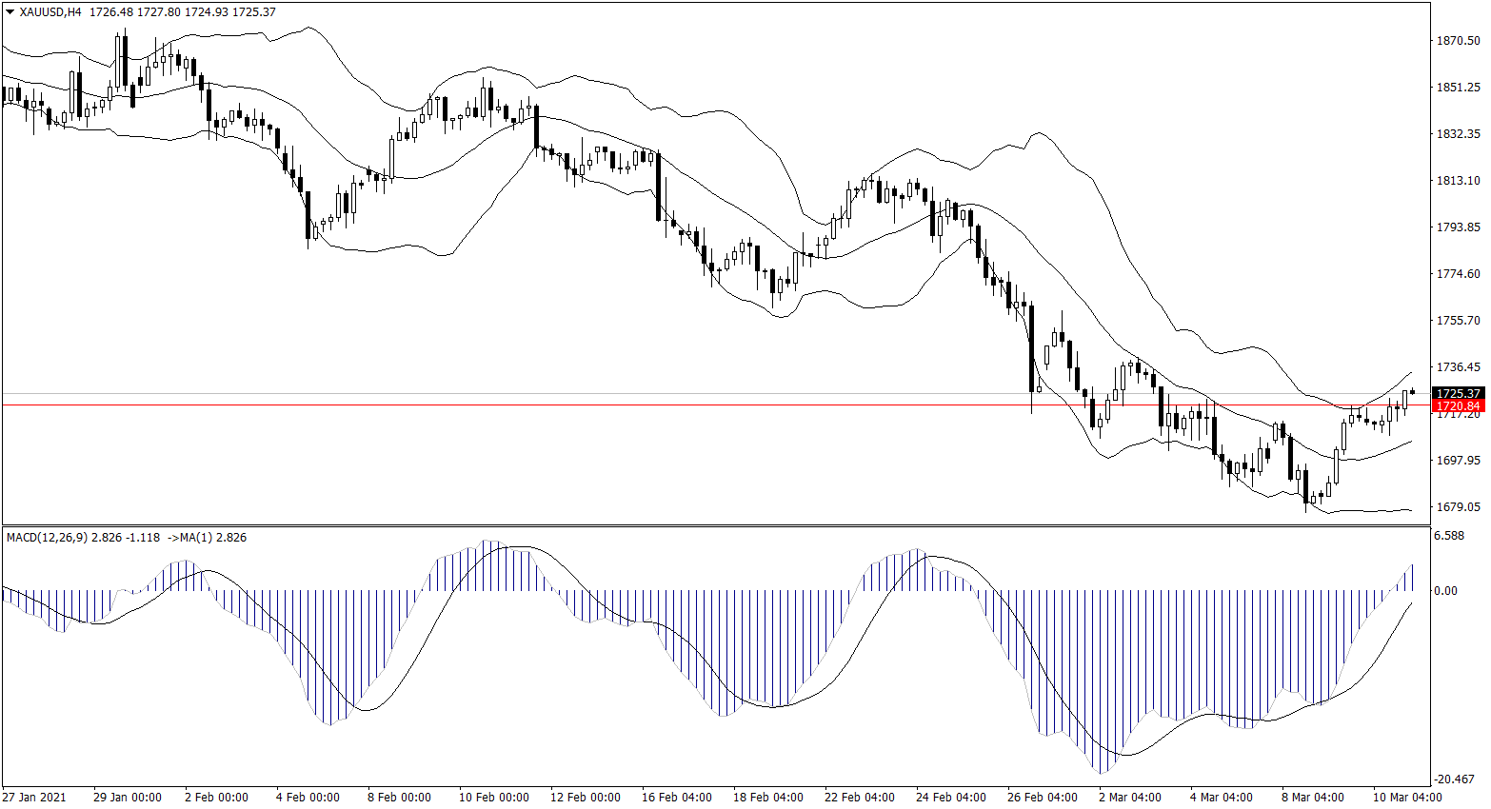This screenshot has width=1491, height=809.
Task: Click the 1755.70 price scale label
Action: tap(1458, 321)
